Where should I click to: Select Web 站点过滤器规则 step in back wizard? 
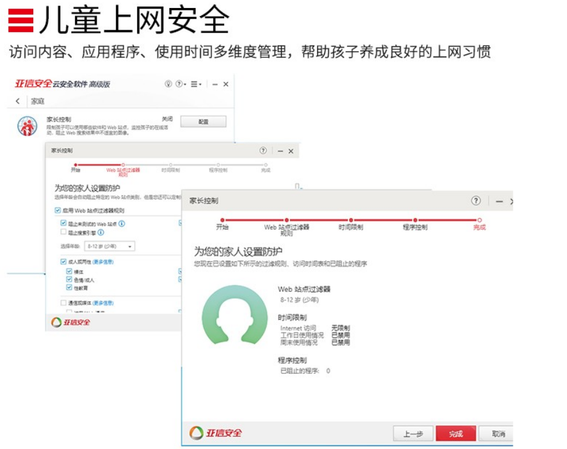(123, 170)
